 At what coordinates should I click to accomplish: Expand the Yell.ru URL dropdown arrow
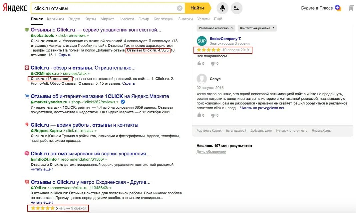click(x=111, y=188)
